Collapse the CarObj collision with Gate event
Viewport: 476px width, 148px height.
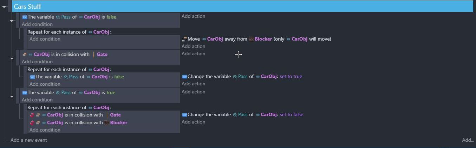tap(12, 58)
